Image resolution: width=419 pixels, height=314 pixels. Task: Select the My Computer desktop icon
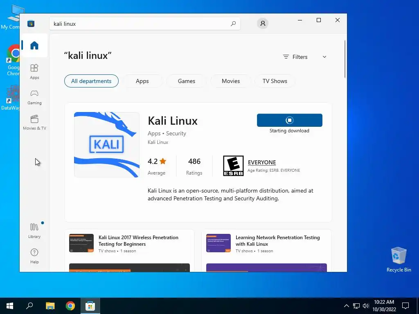pos(11,18)
